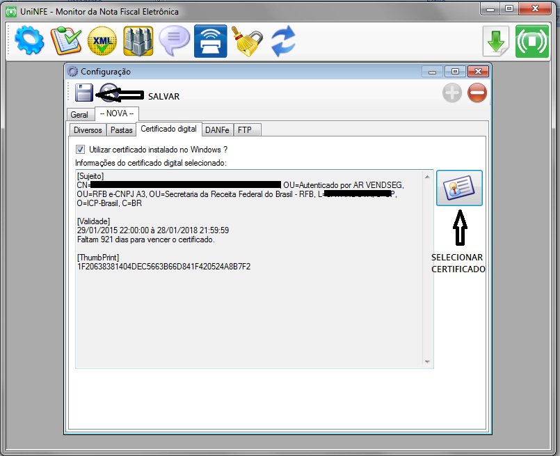Minimize the Configuração window

pyautogui.click(x=432, y=72)
